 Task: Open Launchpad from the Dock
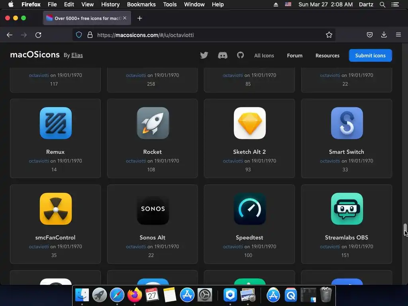[99, 295]
